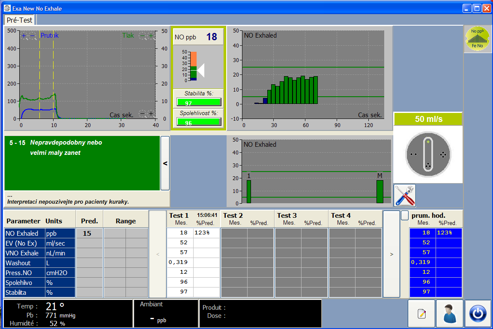Click the 50 ml/s flow rate label

point(428,119)
